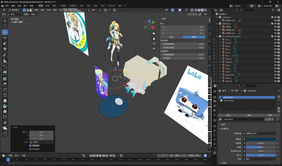The height and width of the screenshot is (166, 282).
Task: Open the 方向 全局 dropdown in move panel
Action: [41, 142]
